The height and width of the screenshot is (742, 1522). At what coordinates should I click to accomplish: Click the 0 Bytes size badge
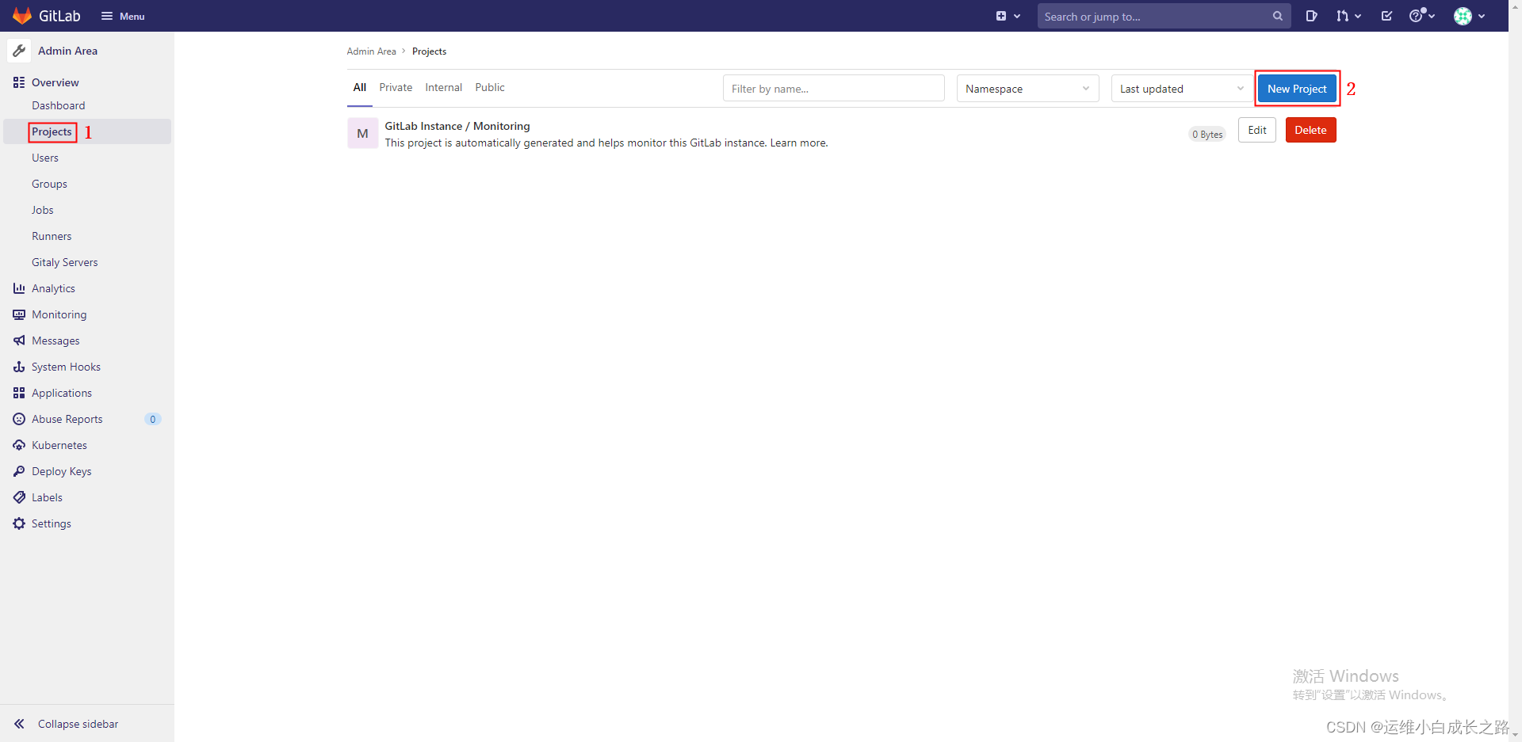[x=1207, y=135]
